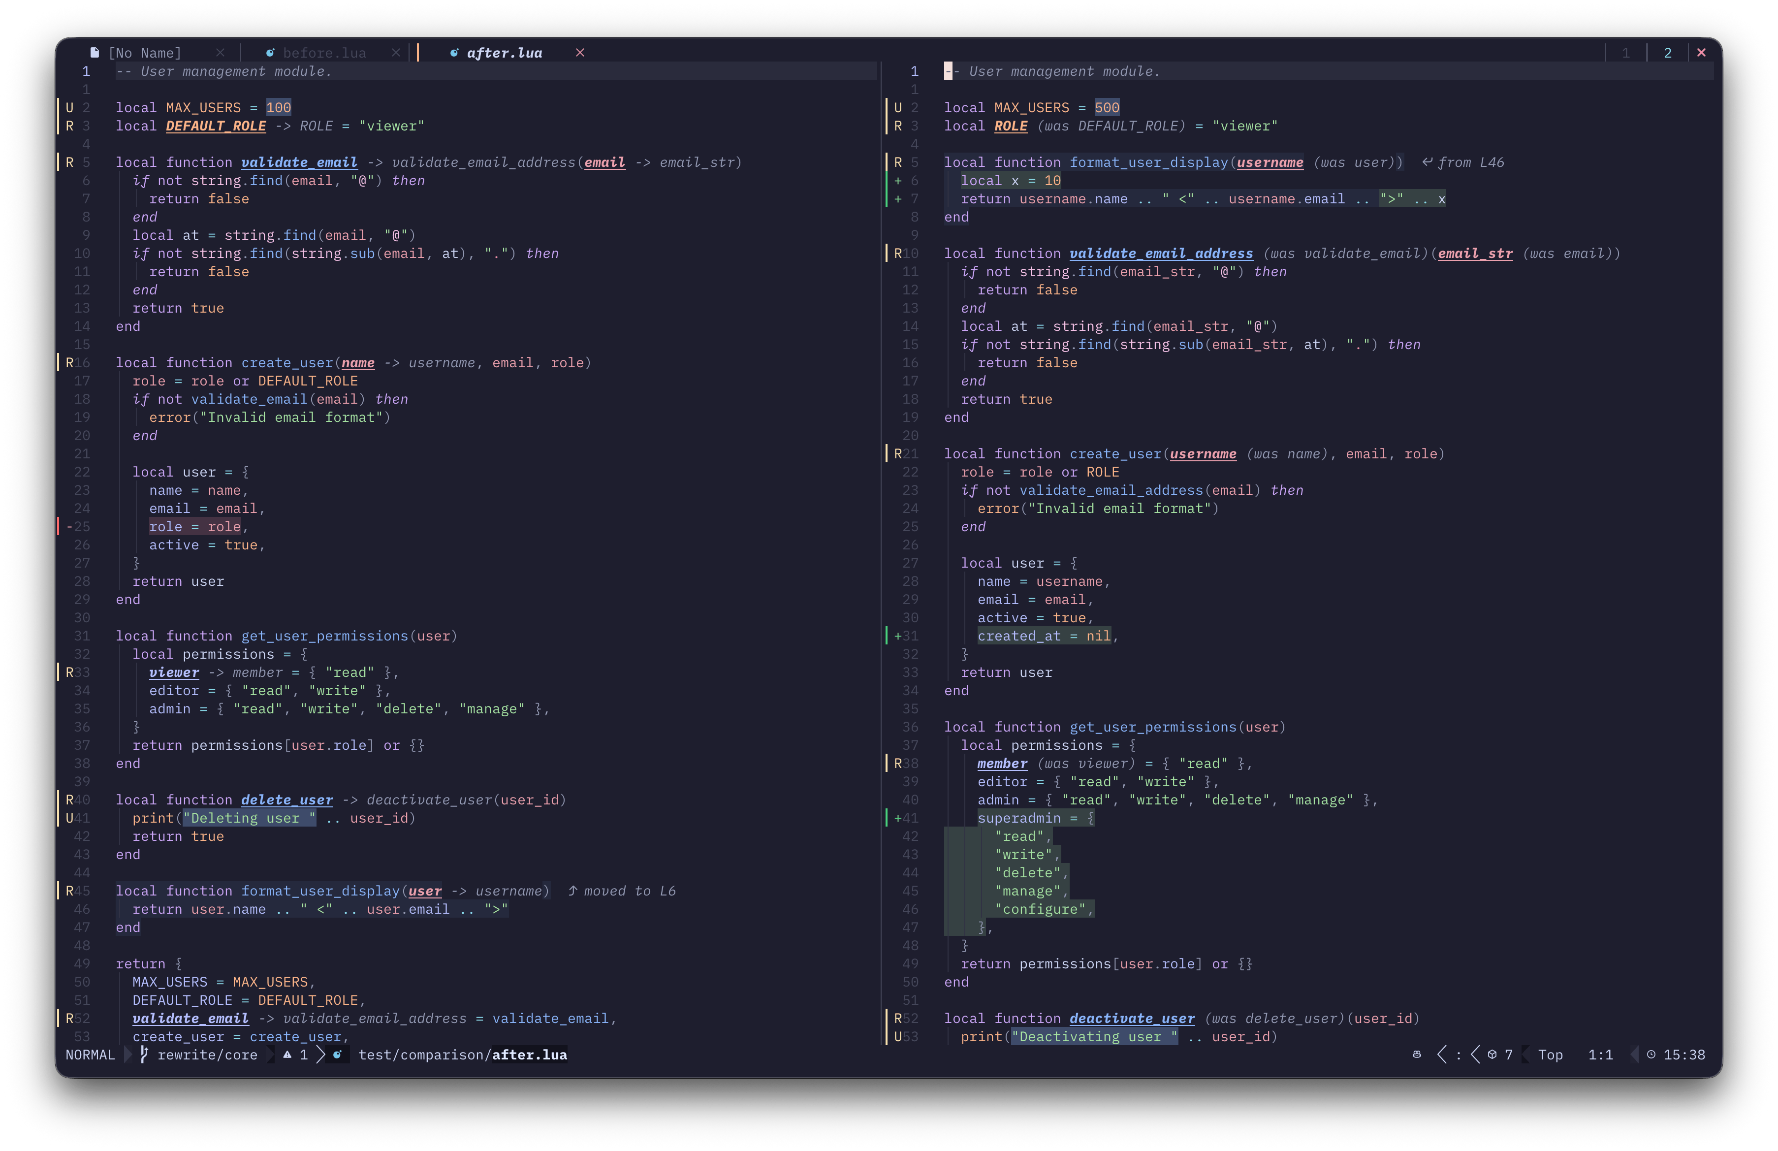Click the R sign on left pane line 3
Screen dimensions: 1778x1151
point(69,126)
